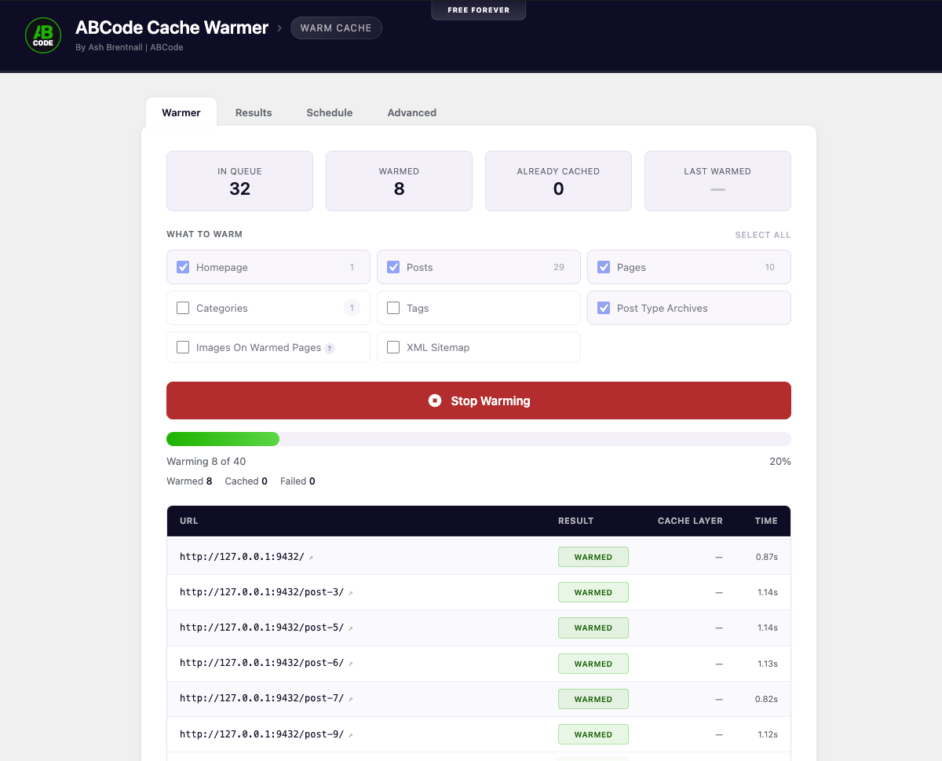Click the Pages count 10
The height and width of the screenshot is (761, 942).
click(x=770, y=267)
